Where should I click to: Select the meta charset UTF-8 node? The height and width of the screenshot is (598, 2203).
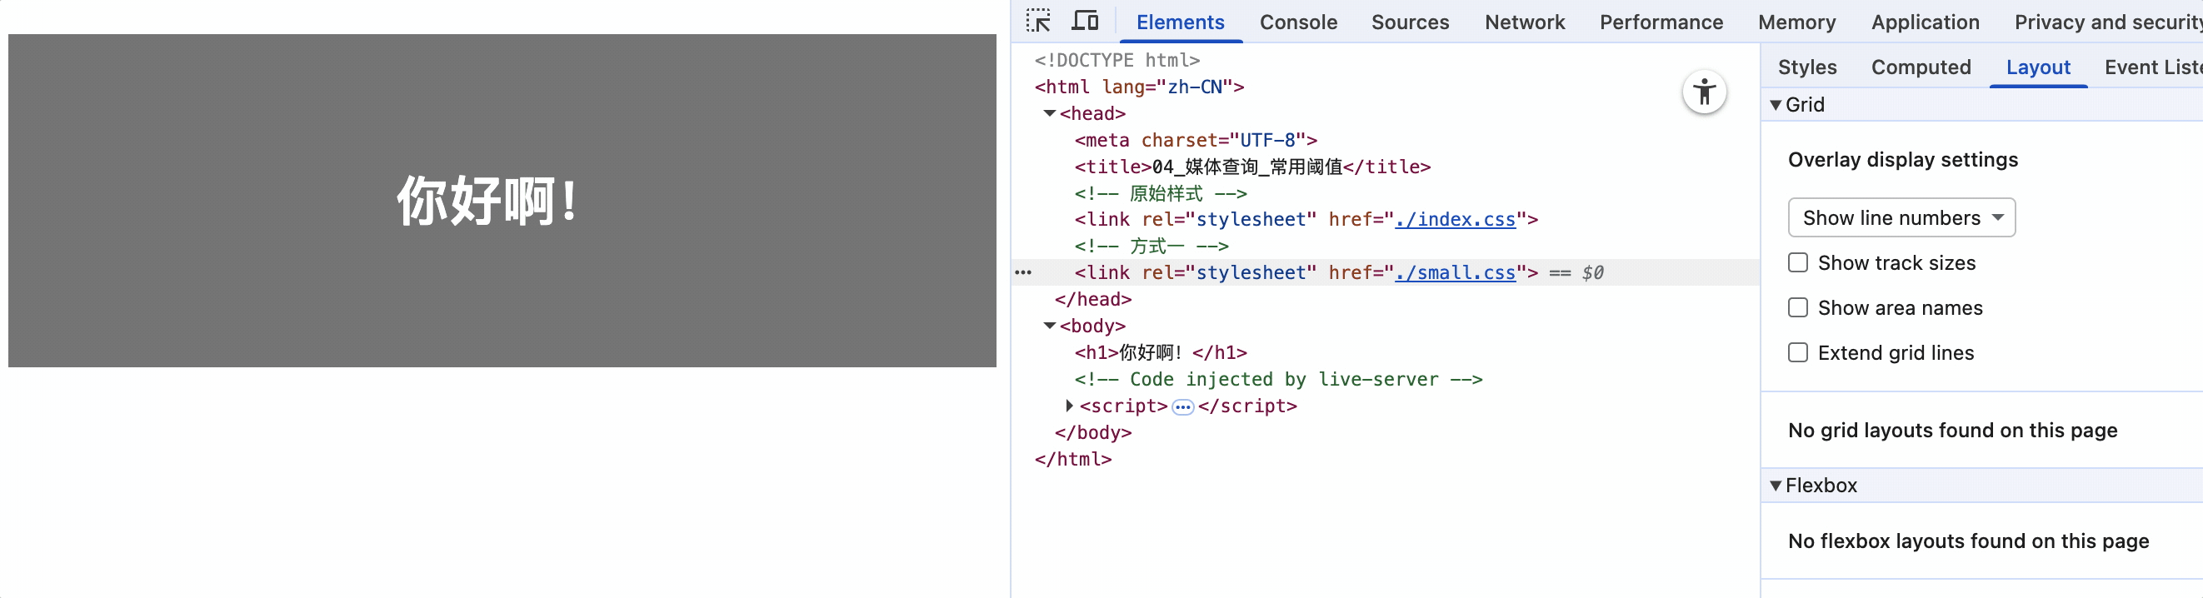(1195, 140)
